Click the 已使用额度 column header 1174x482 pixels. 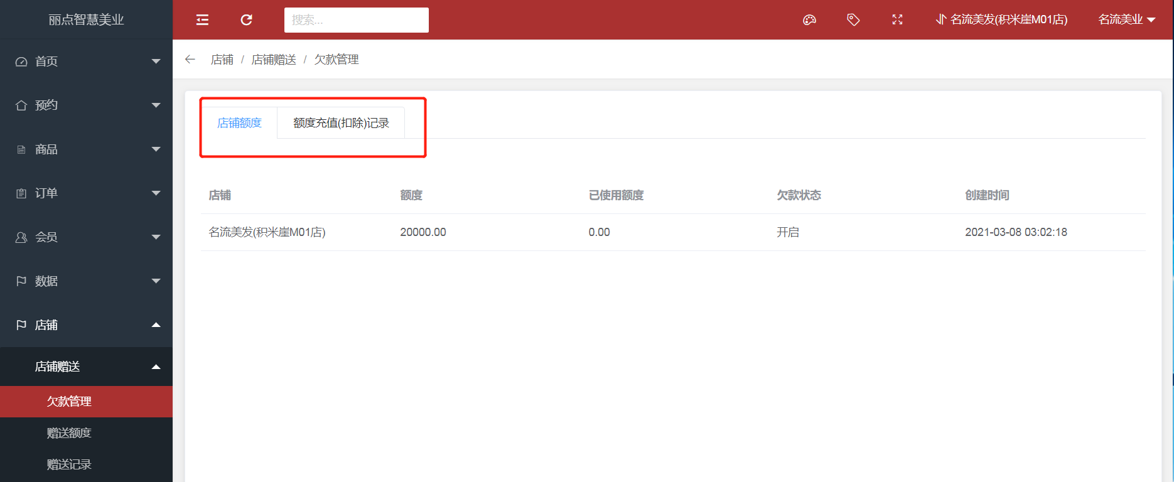click(616, 195)
